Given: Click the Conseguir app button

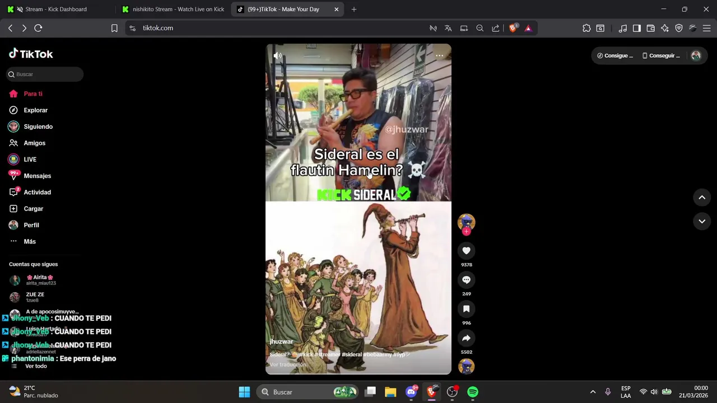Looking at the screenshot, I should tap(661, 55).
